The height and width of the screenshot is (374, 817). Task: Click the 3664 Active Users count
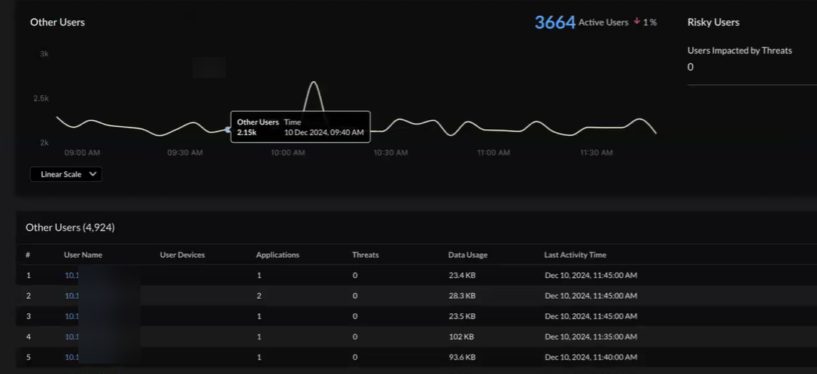click(x=554, y=23)
